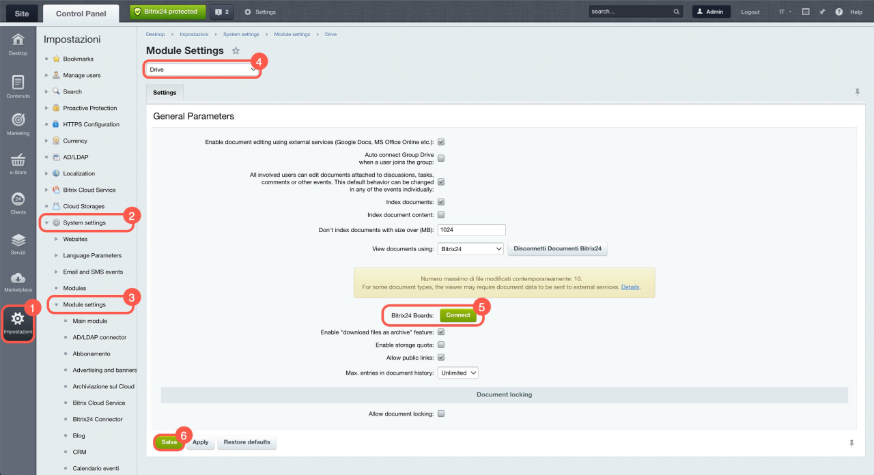Click the Help question mark icon
The image size is (874, 475).
(838, 12)
